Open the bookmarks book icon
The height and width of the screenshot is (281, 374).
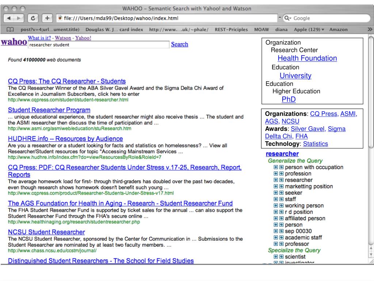pyautogui.click(x=10, y=29)
